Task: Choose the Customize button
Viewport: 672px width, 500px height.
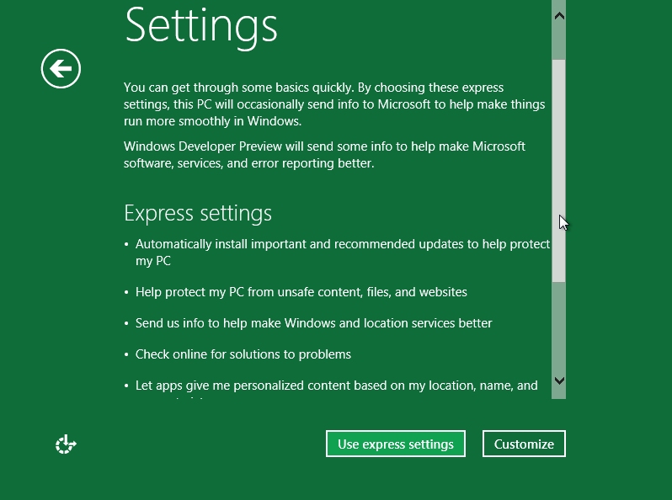Action: click(x=524, y=444)
